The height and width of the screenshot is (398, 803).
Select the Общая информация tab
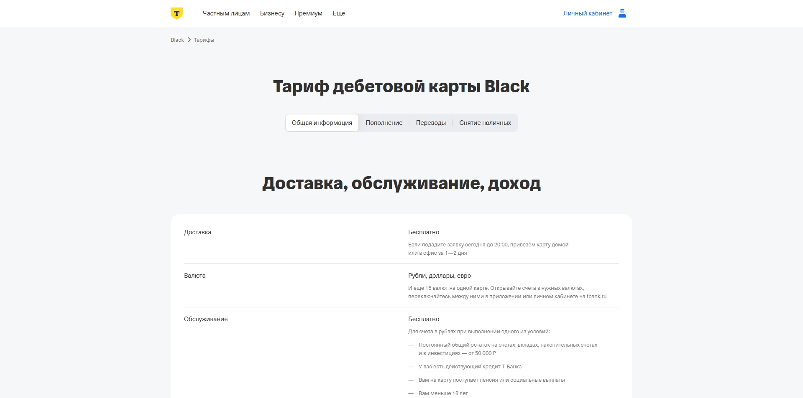click(322, 122)
